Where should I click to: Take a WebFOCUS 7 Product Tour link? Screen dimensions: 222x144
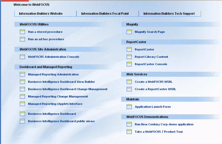[x=159, y=132]
